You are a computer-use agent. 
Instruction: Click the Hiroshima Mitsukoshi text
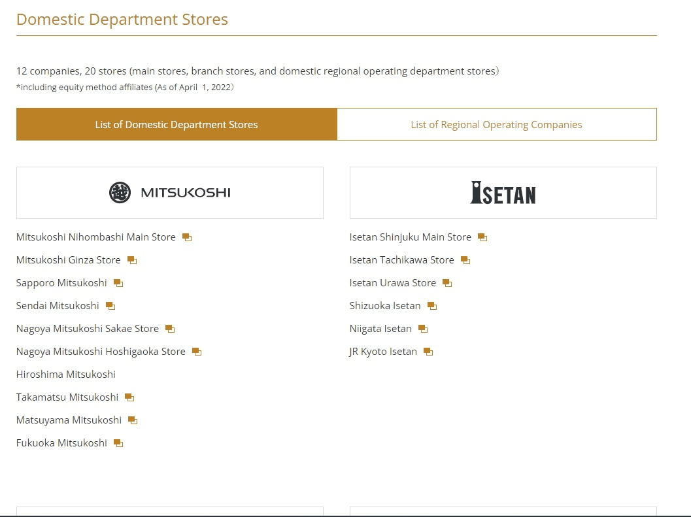[65, 375]
